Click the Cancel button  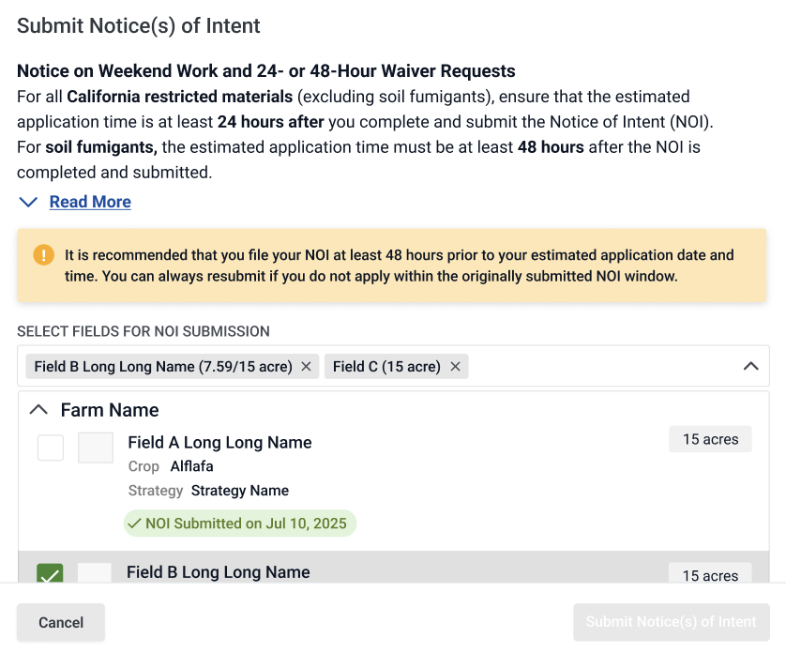[x=61, y=622]
